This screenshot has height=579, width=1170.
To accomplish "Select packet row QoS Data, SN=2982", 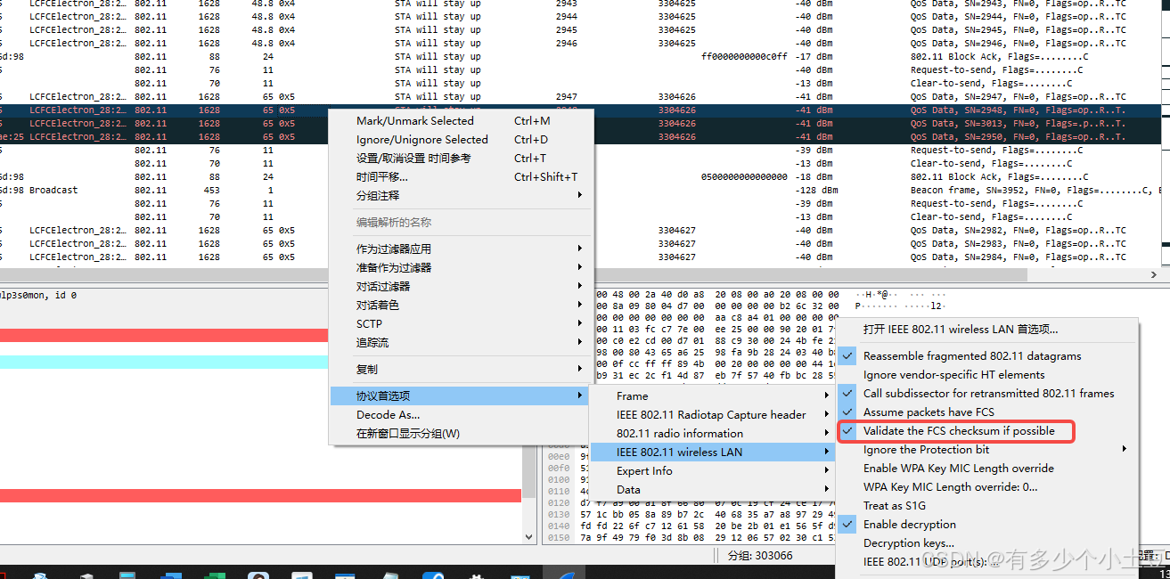I will click(x=581, y=231).
